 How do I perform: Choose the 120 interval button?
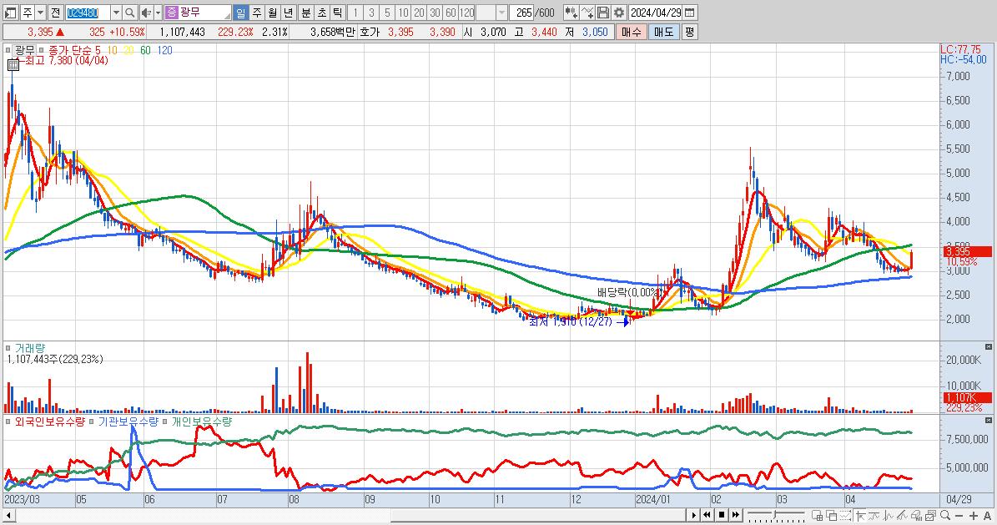pyautogui.click(x=466, y=13)
